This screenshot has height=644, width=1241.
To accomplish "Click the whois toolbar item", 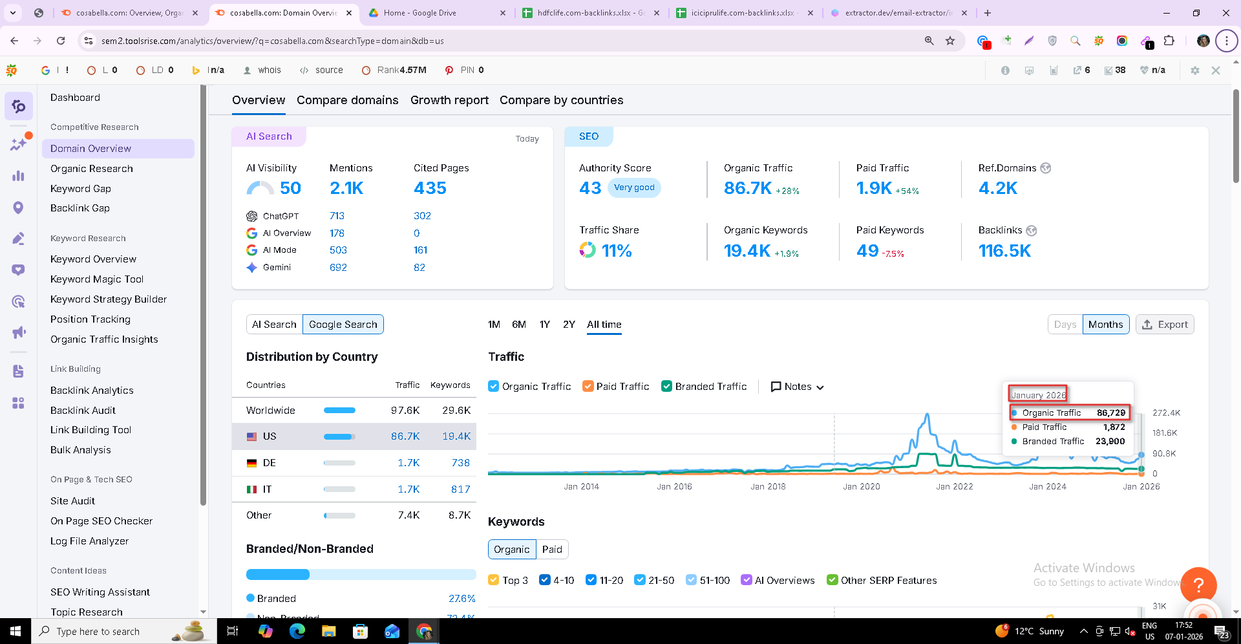I will tap(262, 70).
